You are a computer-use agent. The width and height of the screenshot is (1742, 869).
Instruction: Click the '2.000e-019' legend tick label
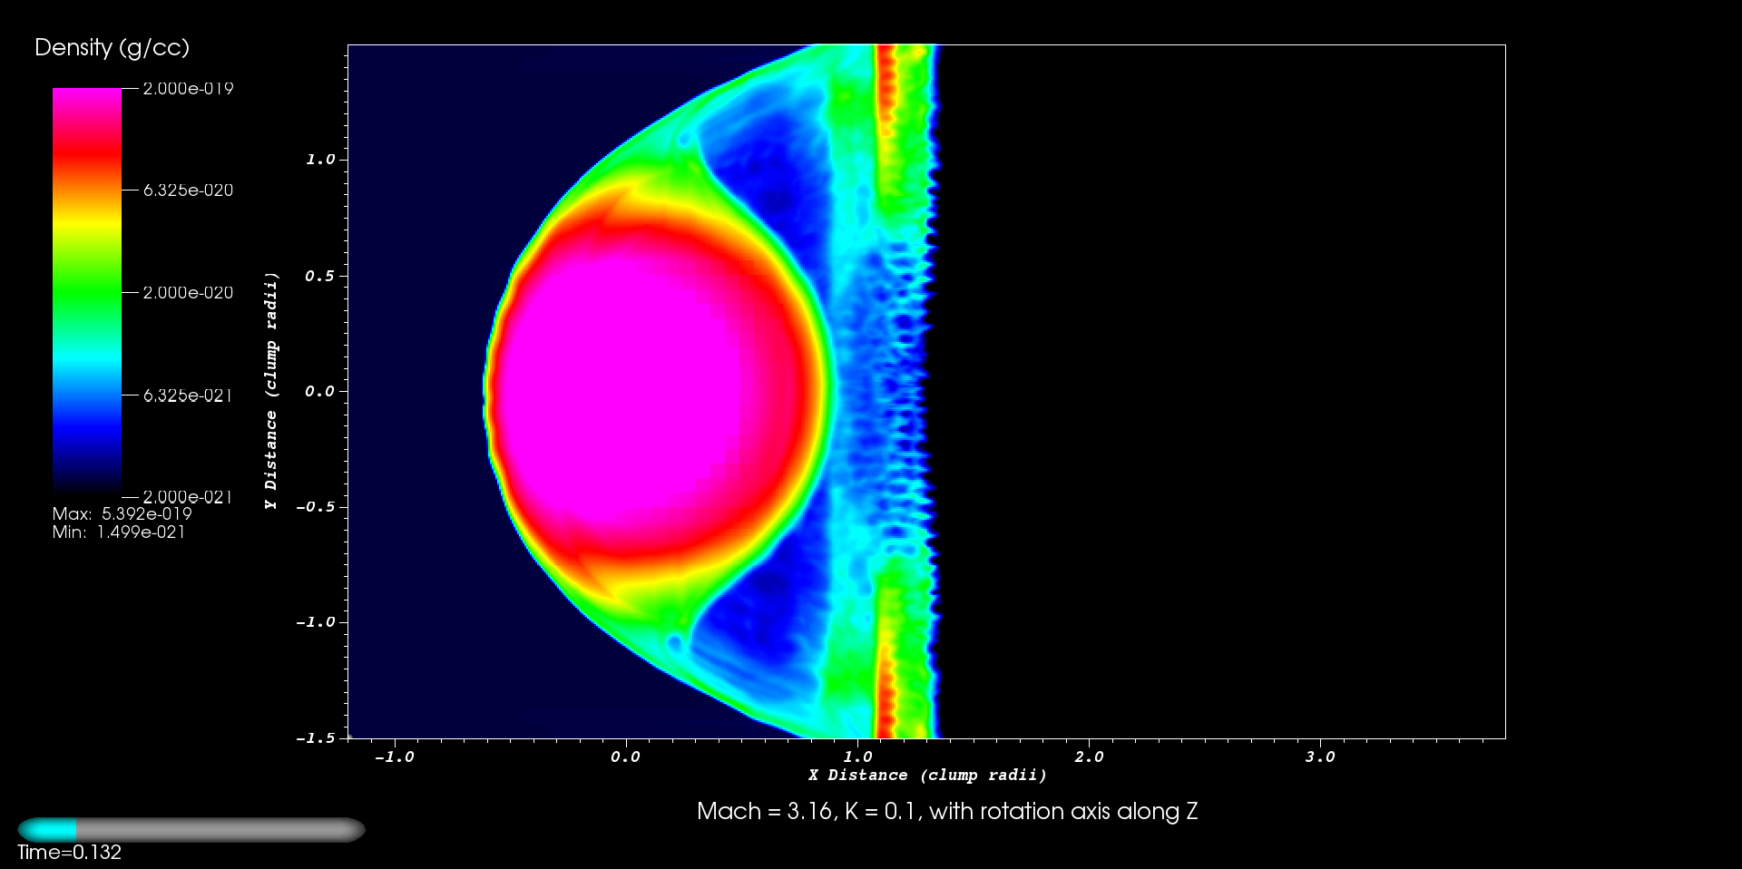[x=188, y=88]
